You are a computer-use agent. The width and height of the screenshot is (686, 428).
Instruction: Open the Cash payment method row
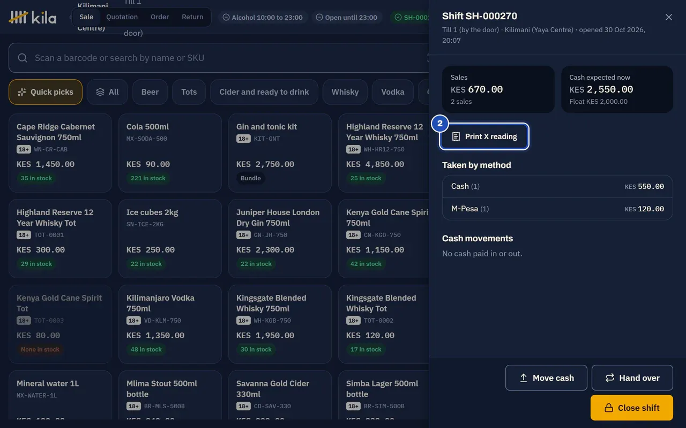(557, 186)
